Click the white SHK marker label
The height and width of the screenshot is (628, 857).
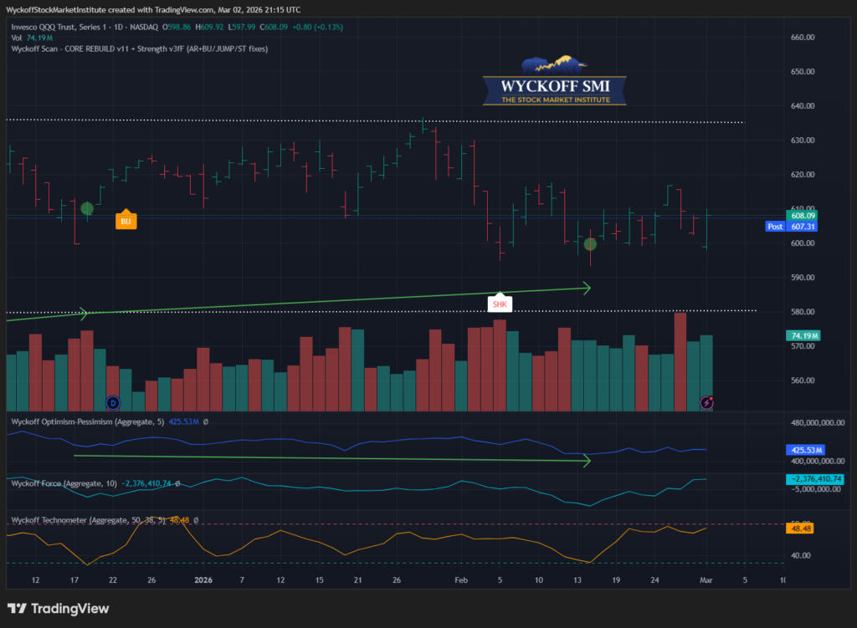click(500, 304)
